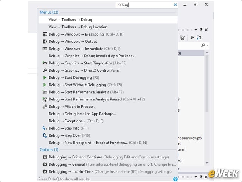242x182 pixels.
Task: Click gear icon for Edit and Continue
Action: click(45, 157)
